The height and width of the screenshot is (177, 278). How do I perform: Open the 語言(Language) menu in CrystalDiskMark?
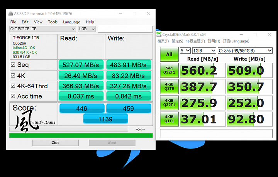(236, 41)
